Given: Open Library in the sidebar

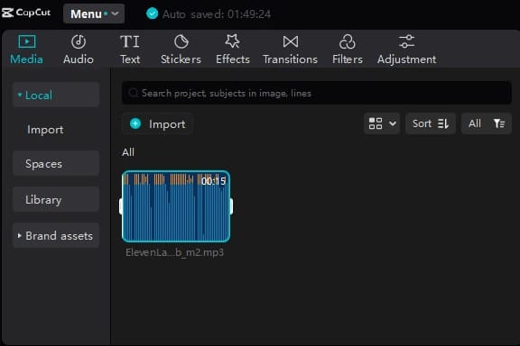Looking at the screenshot, I should [56, 200].
